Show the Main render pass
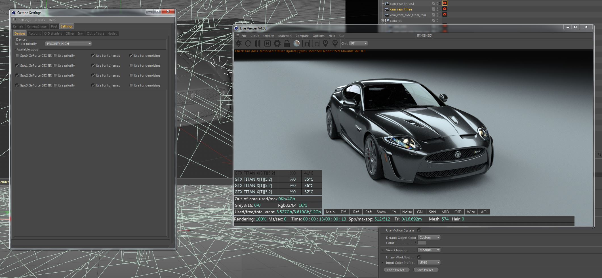 (x=330, y=212)
